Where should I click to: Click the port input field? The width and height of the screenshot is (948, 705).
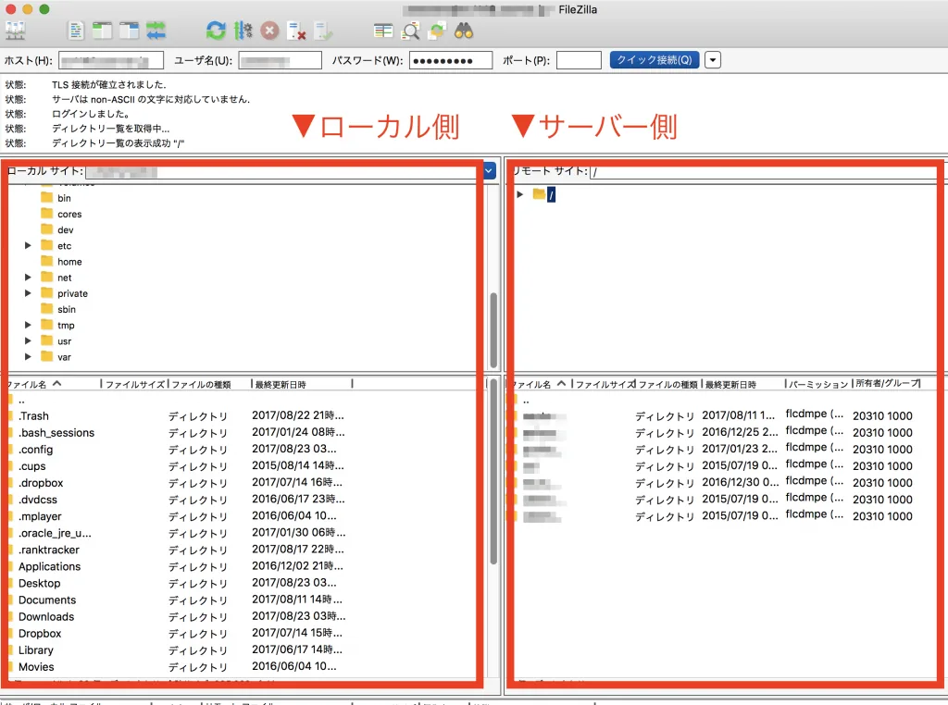(x=579, y=60)
